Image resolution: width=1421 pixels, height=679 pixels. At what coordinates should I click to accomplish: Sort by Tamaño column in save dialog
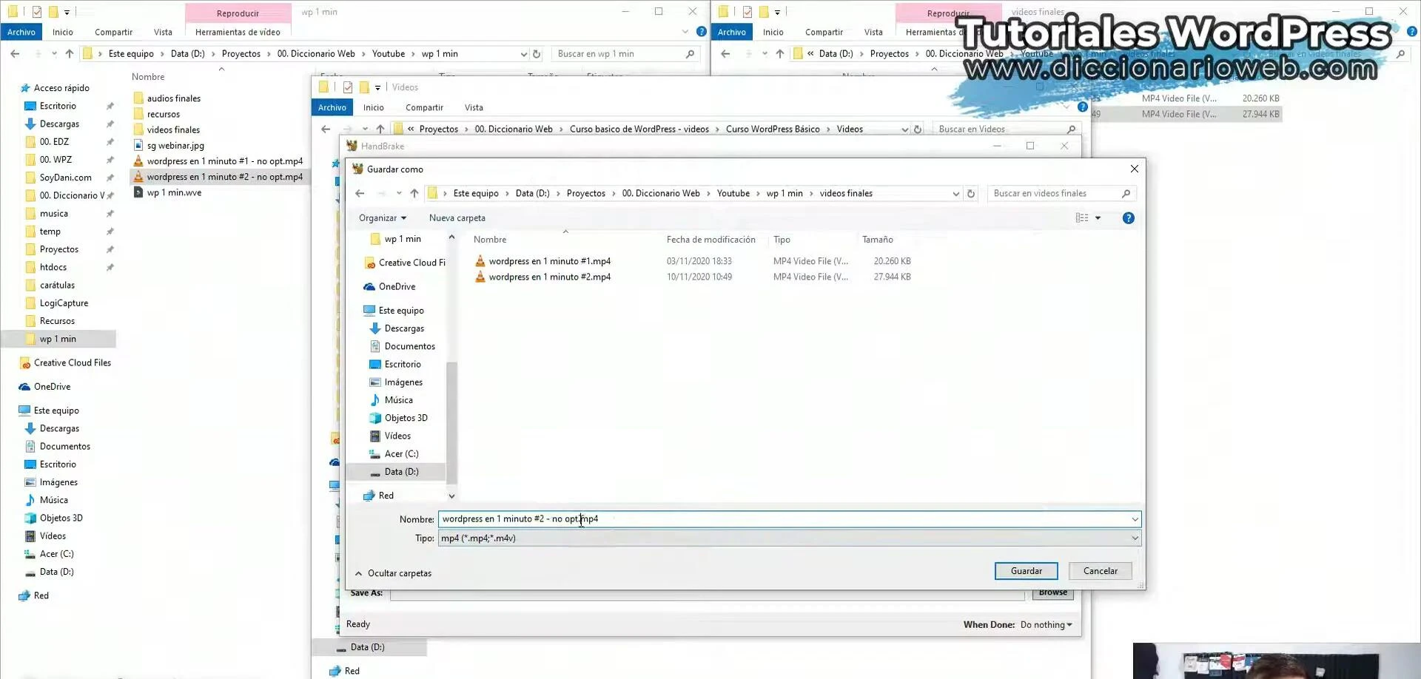click(x=877, y=240)
